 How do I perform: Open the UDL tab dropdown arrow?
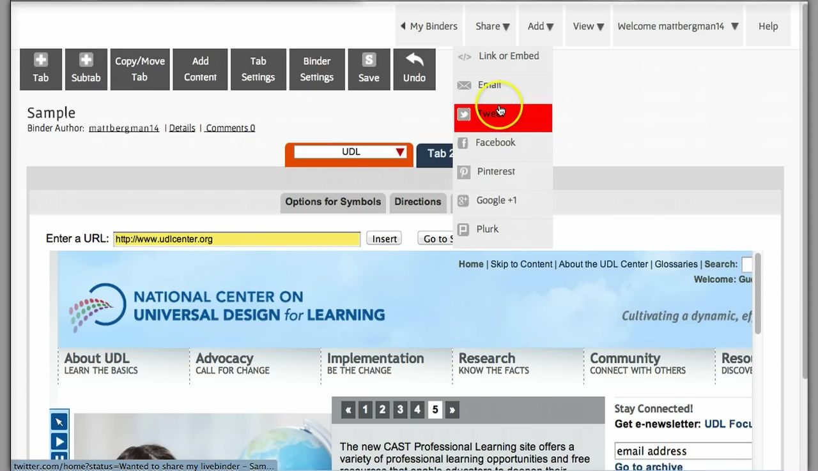pos(400,152)
